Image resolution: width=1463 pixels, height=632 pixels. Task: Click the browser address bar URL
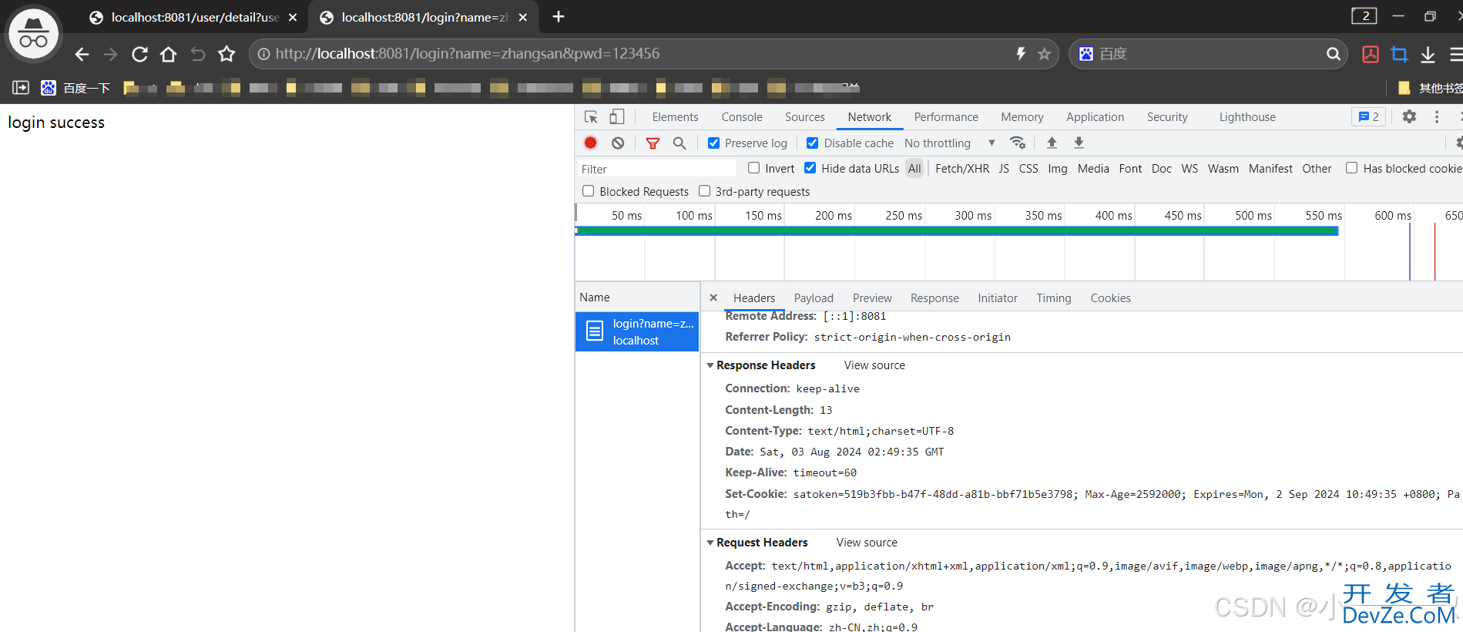468,54
